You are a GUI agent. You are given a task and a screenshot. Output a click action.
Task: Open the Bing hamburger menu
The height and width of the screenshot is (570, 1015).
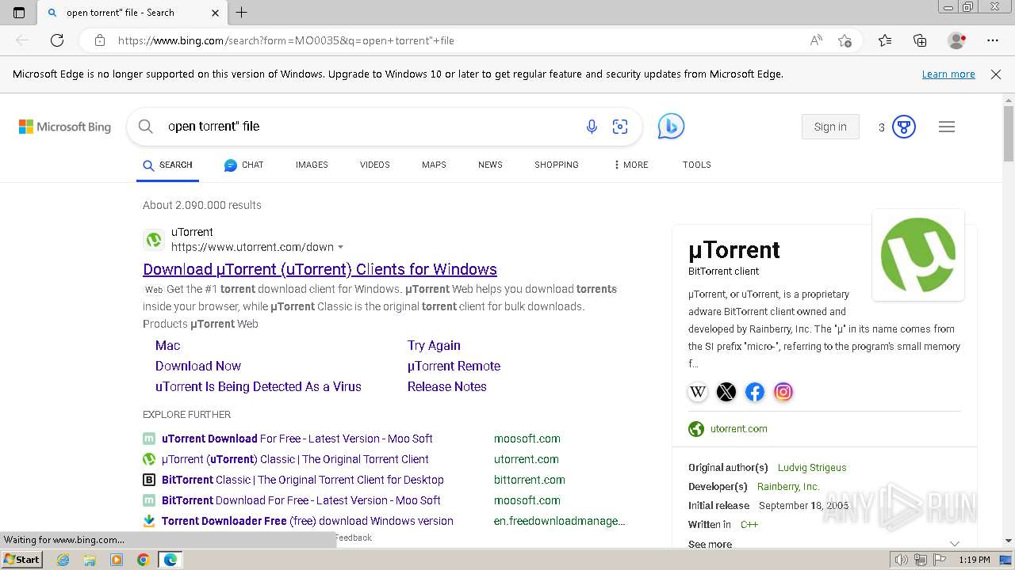pyautogui.click(x=947, y=127)
